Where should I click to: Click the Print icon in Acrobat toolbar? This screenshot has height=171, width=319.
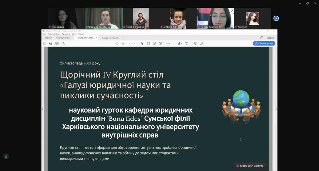coord(51,43)
